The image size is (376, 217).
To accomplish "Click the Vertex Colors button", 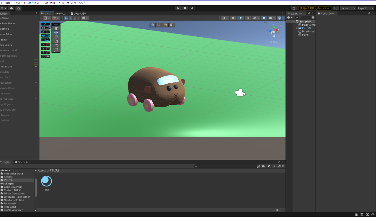I will (x=6, y=45).
